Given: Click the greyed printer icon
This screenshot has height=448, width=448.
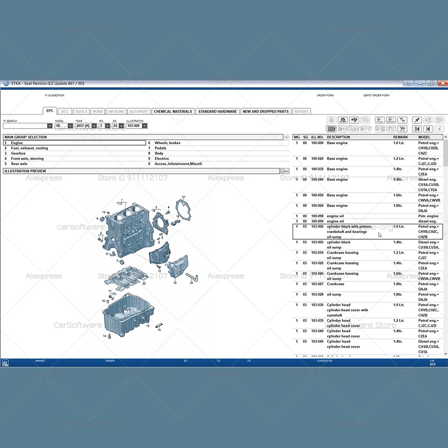Looking at the screenshot, I should tap(332, 120).
